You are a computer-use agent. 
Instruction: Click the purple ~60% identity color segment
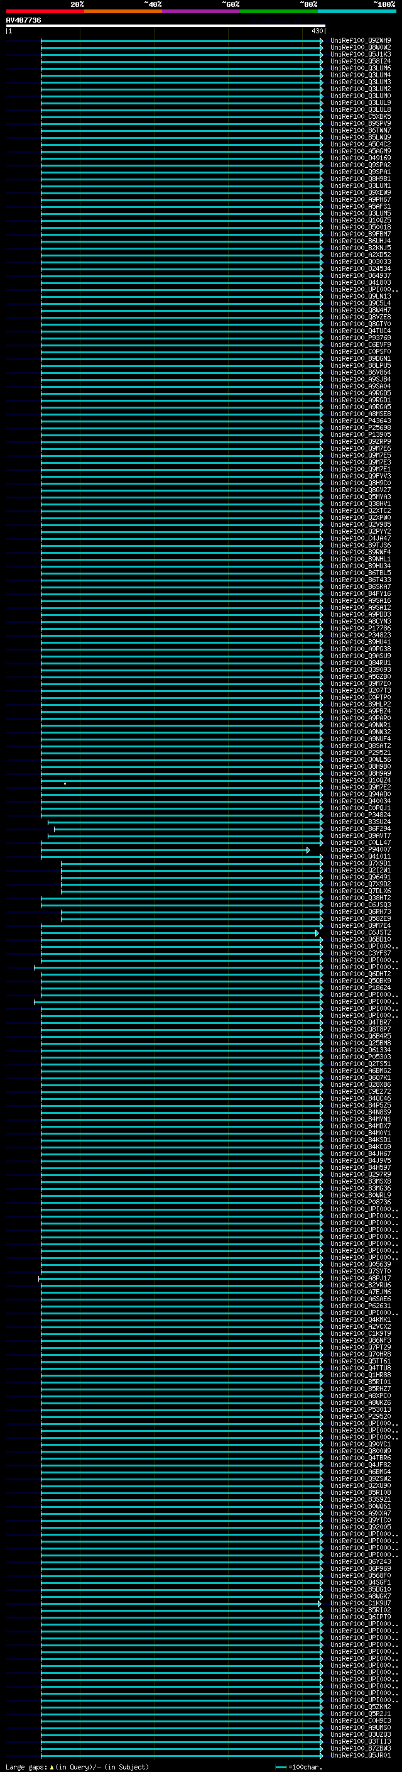point(202,11)
